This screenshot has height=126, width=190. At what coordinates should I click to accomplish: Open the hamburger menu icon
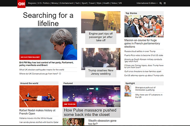165,3
